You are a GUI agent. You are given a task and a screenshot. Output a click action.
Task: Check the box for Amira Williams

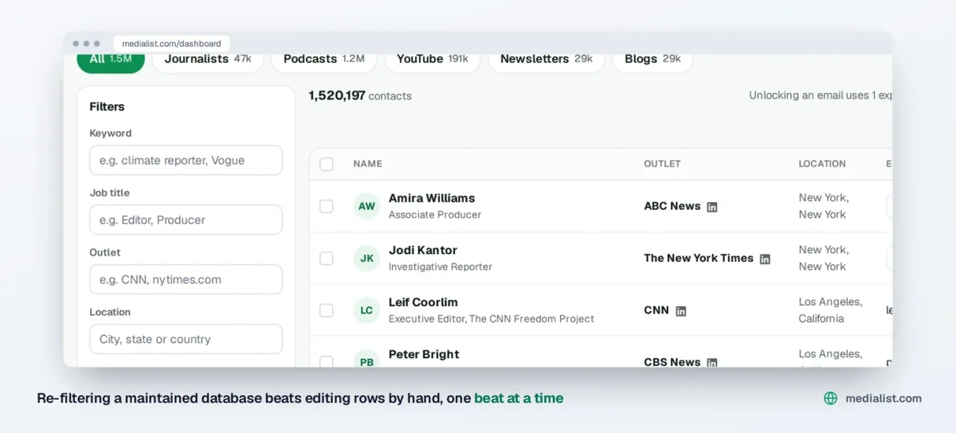(x=327, y=206)
